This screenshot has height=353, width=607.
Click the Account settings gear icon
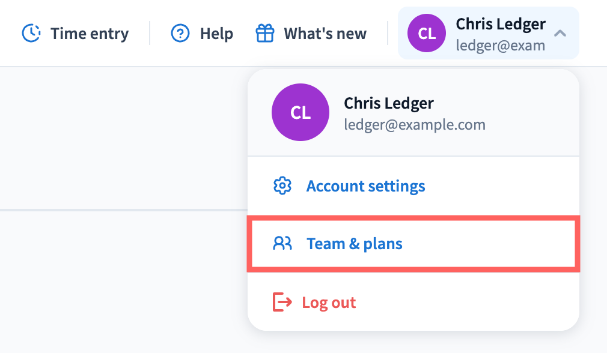pos(282,186)
